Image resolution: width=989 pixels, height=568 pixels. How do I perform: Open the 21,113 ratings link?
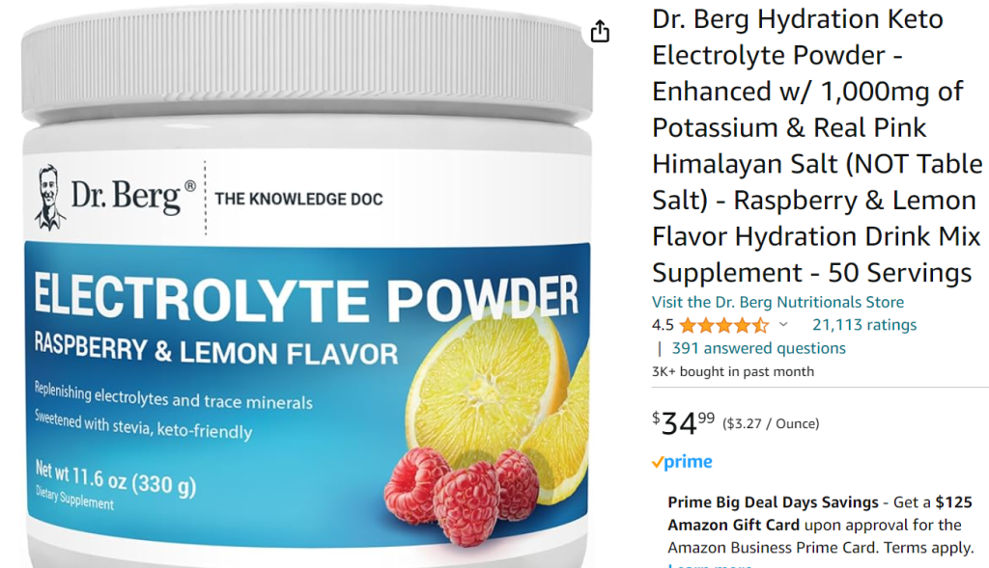(x=864, y=325)
